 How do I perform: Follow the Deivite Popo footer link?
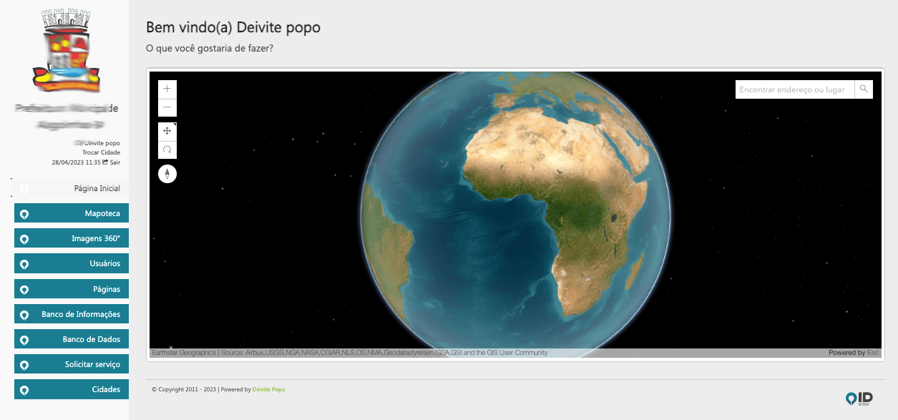[268, 390]
